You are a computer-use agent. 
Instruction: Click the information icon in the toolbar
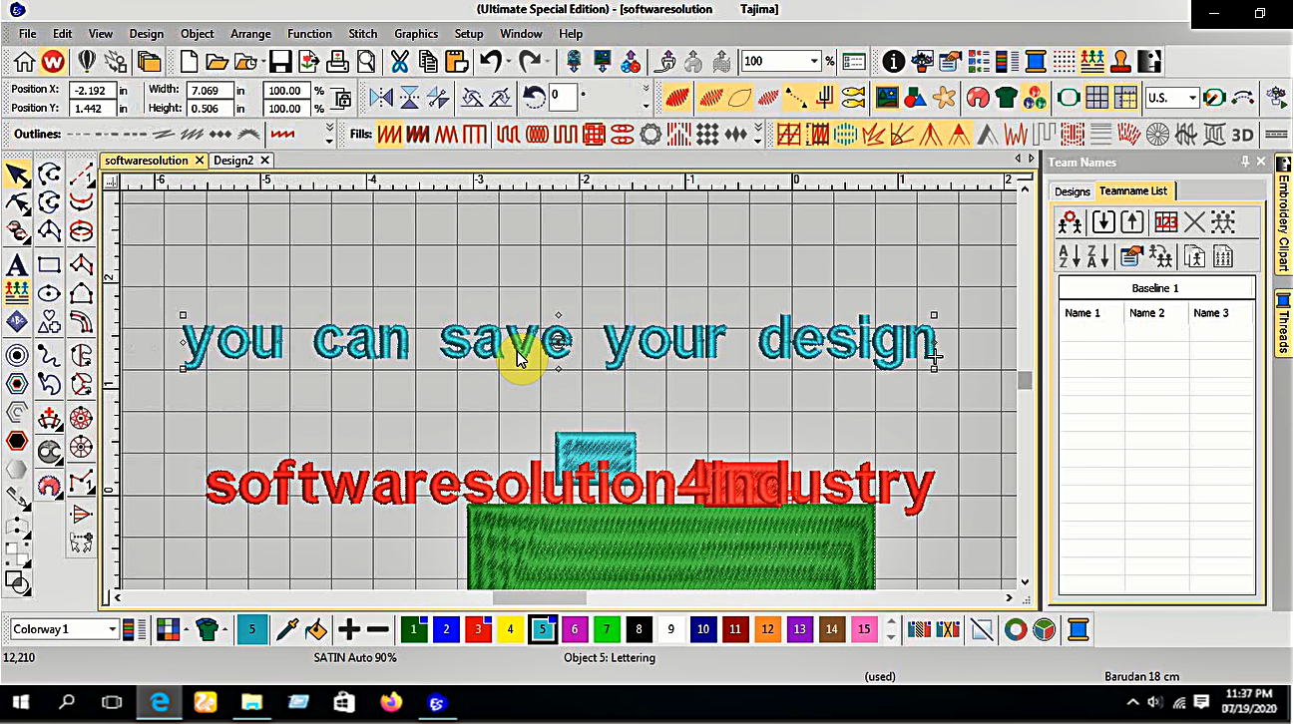892,61
